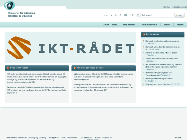Select the smallest font size A
This screenshot has height=140, width=187.
click(111, 15)
